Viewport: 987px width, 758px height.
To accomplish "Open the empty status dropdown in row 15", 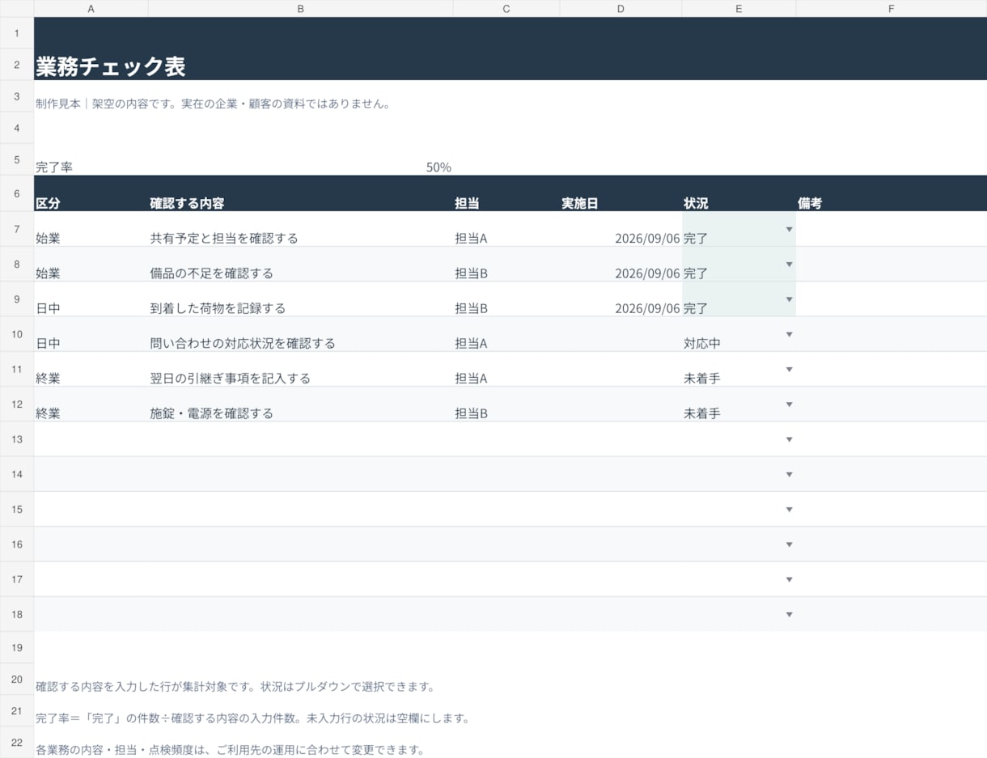I will coord(789,510).
